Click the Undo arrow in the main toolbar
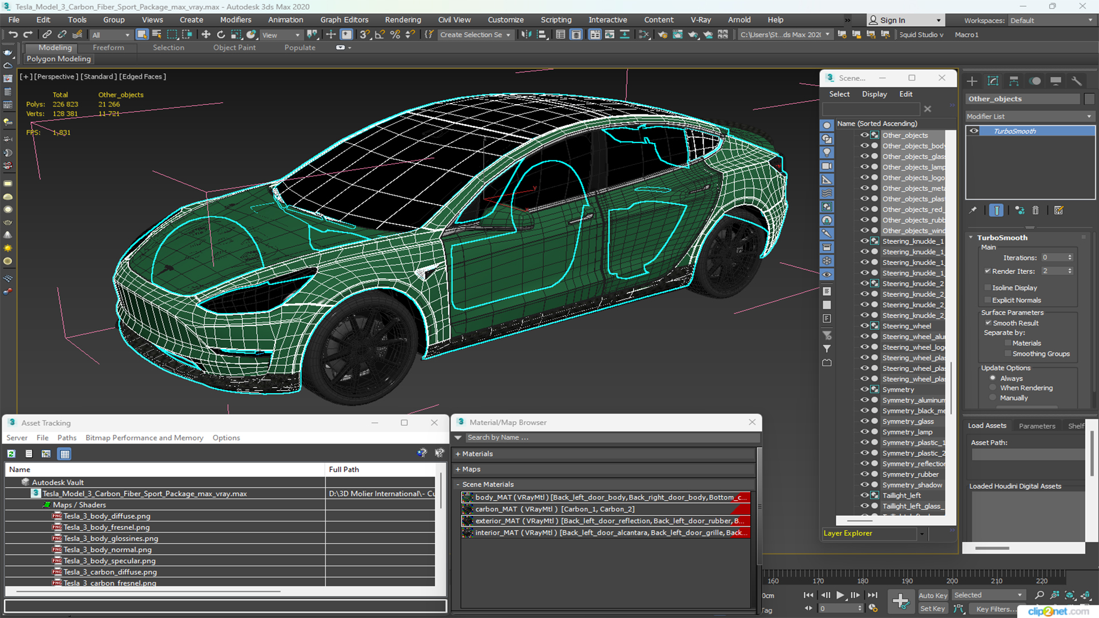1099x618 pixels. (13, 35)
